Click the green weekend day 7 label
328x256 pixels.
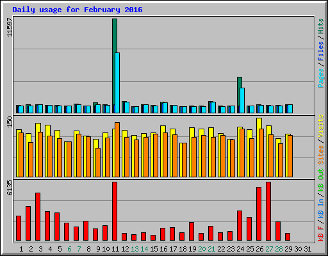coord(79,249)
